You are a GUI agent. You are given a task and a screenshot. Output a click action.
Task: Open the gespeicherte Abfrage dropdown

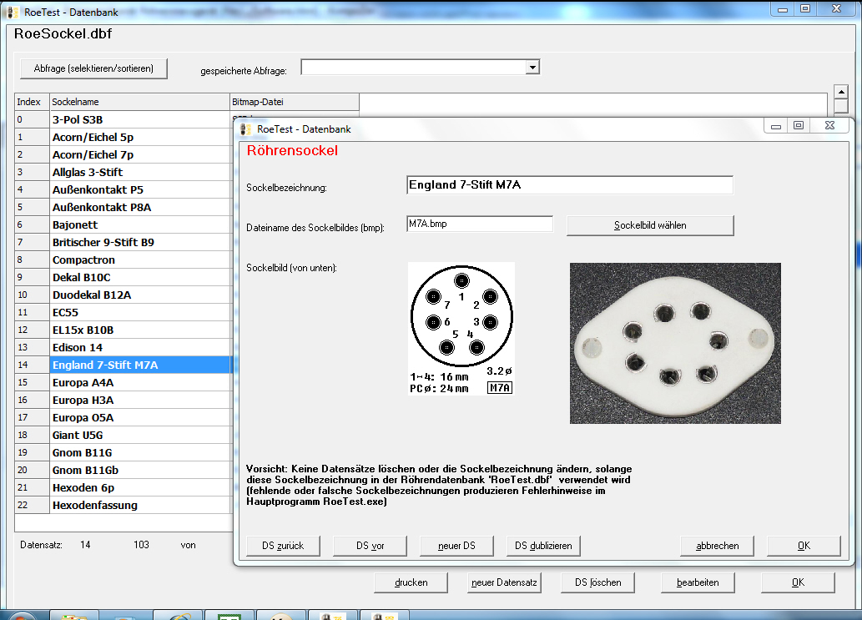point(532,68)
